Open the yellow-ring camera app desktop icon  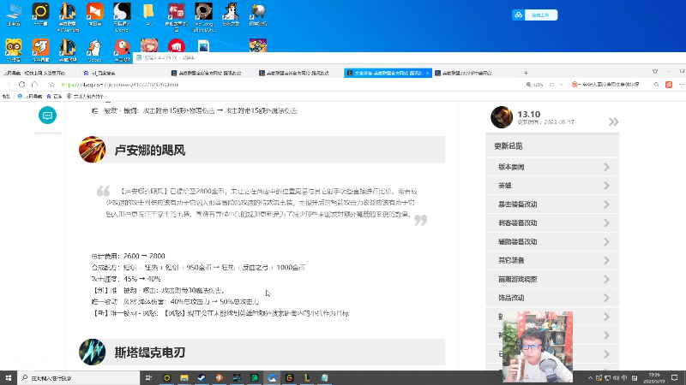40,15
